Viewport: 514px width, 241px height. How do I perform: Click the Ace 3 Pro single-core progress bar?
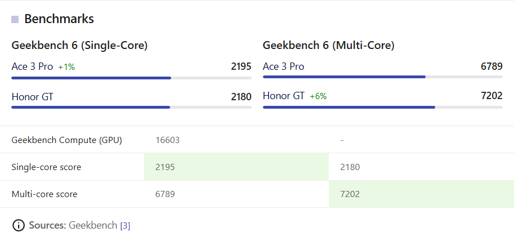[x=131, y=78]
